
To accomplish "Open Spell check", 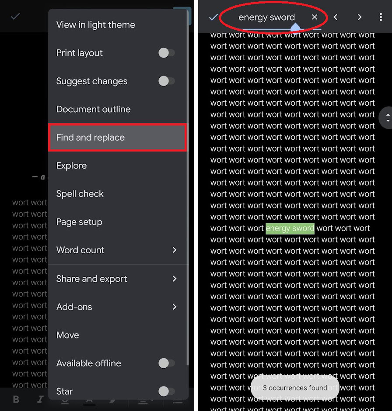I will tap(118, 193).
